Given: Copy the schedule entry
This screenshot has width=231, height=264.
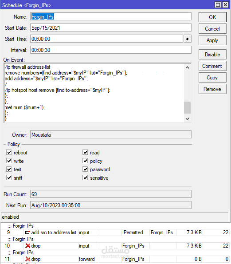Looking at the screenshot, I should point(212,78).
